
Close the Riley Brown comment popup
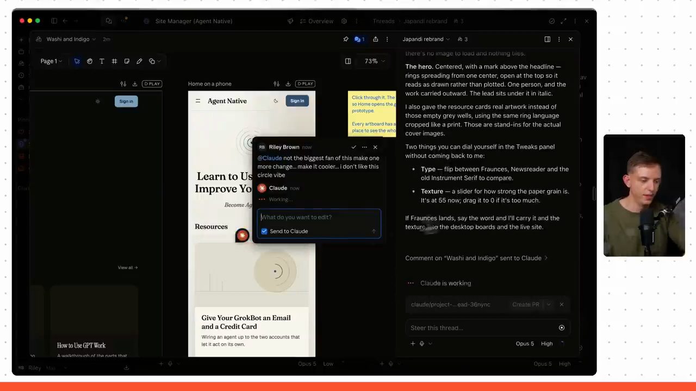pos(375,147)
